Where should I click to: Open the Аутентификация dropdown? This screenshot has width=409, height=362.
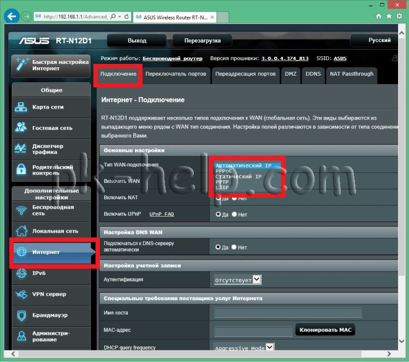pyautogui.click(x=238, y=280)
